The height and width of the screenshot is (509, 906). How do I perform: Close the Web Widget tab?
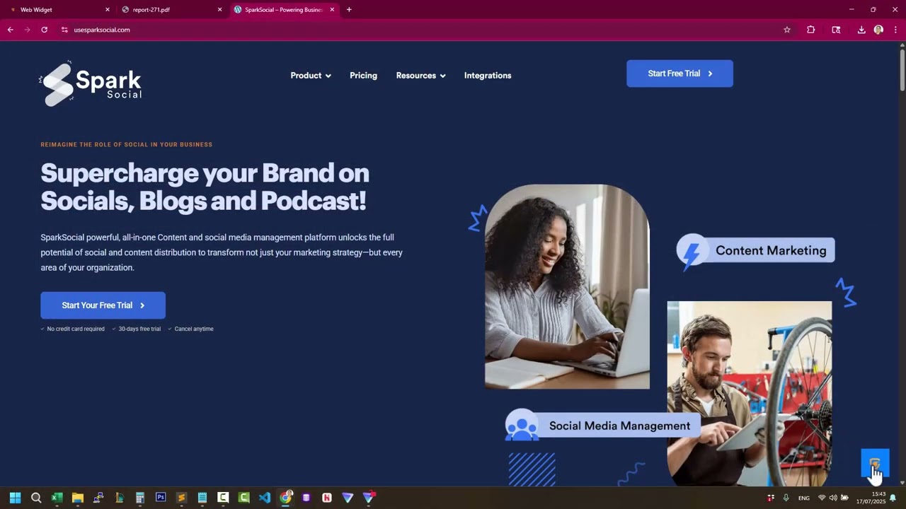(108, 10)
